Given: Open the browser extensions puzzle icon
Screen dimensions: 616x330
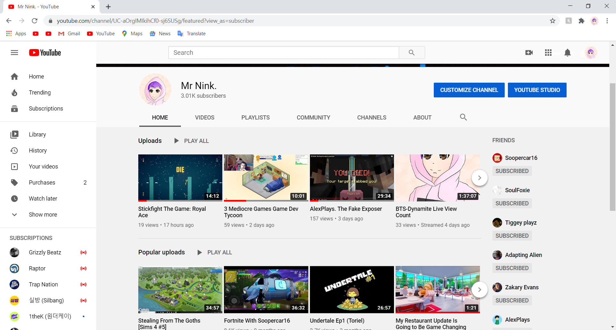Looking at the screenshot, I should (581, 21).
